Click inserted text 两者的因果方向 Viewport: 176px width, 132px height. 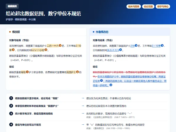[114, 81]
